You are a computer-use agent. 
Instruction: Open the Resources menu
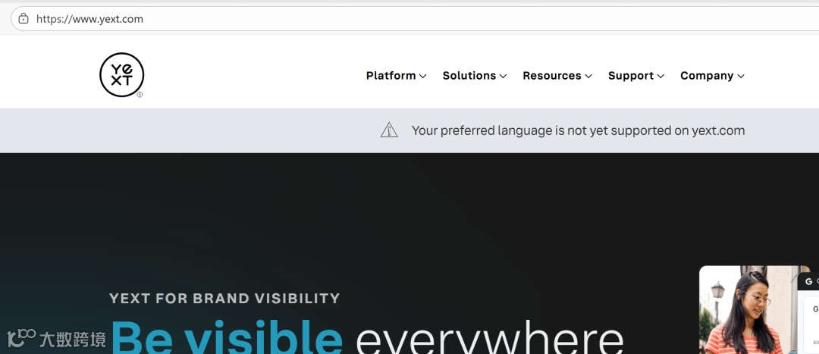point(557,76)
